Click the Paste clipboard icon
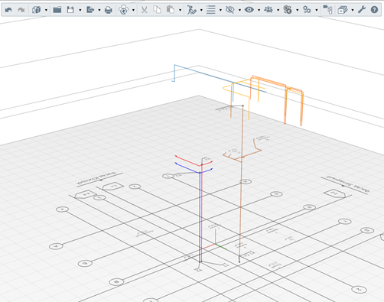Screen dimensions: 384x302 171,10
